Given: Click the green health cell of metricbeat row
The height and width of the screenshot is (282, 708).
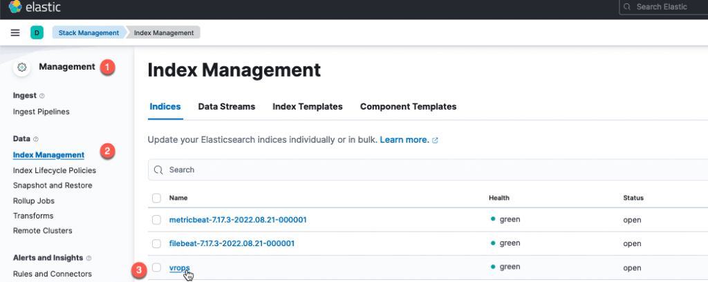Looking at the screenshot, I should 505,219.
